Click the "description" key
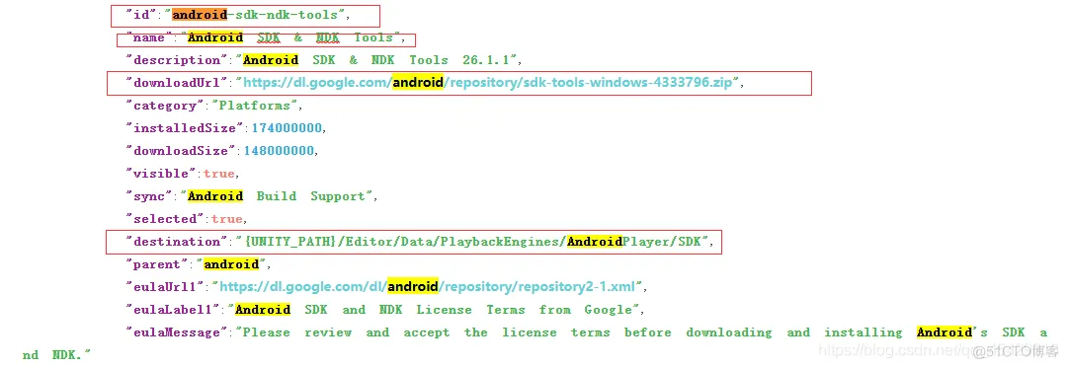The width and height of the screenshot is (1068, 368). [x=177, y=60]
